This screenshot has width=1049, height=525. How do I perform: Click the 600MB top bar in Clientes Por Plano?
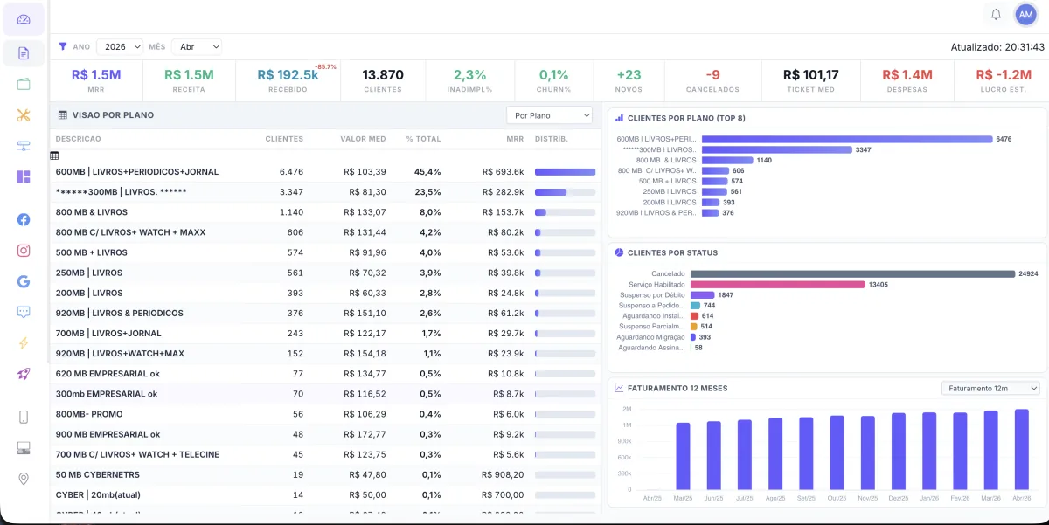tap(847, 139)
